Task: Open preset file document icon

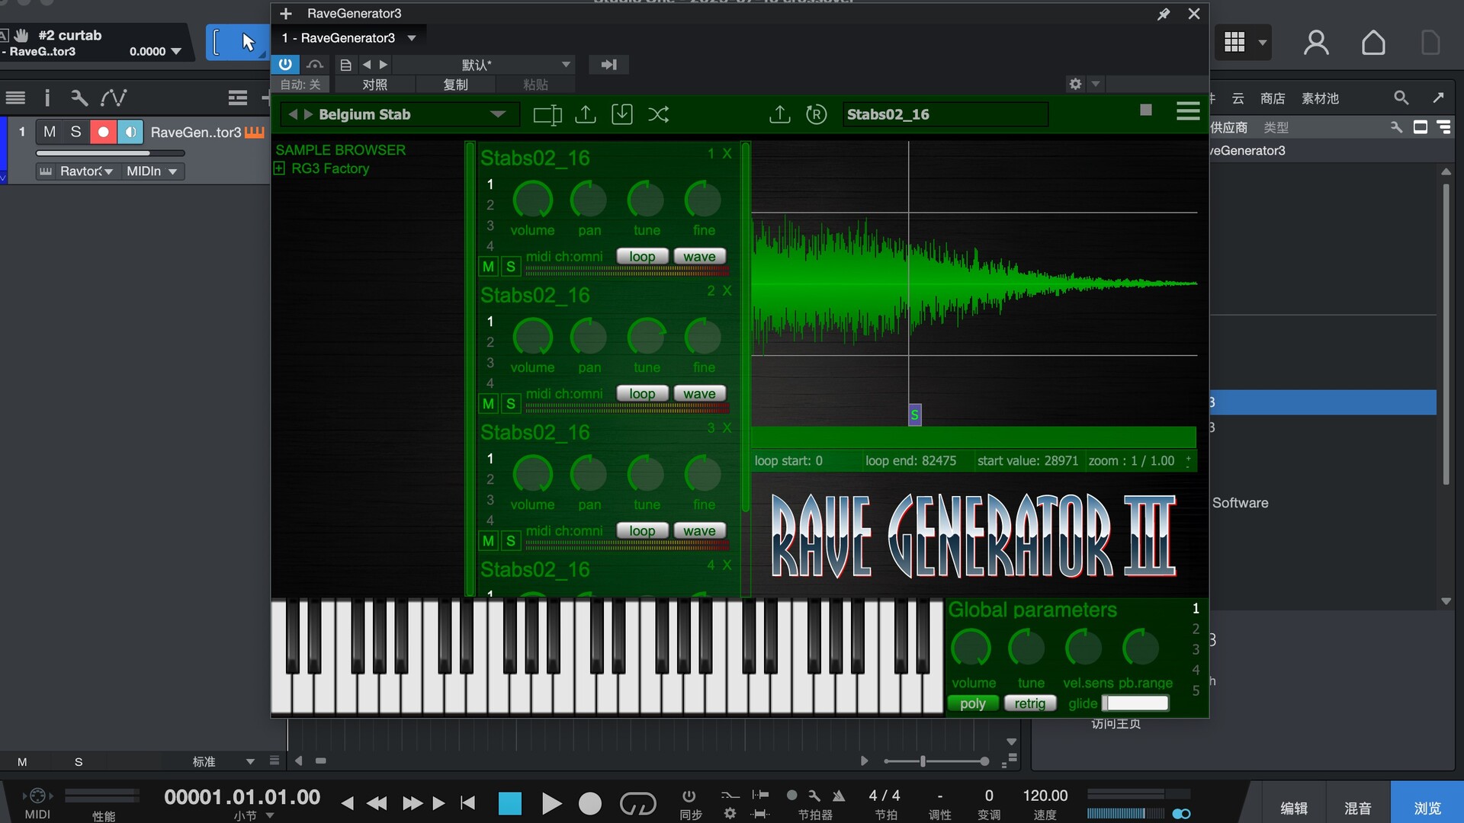Action: coord(345,65)
